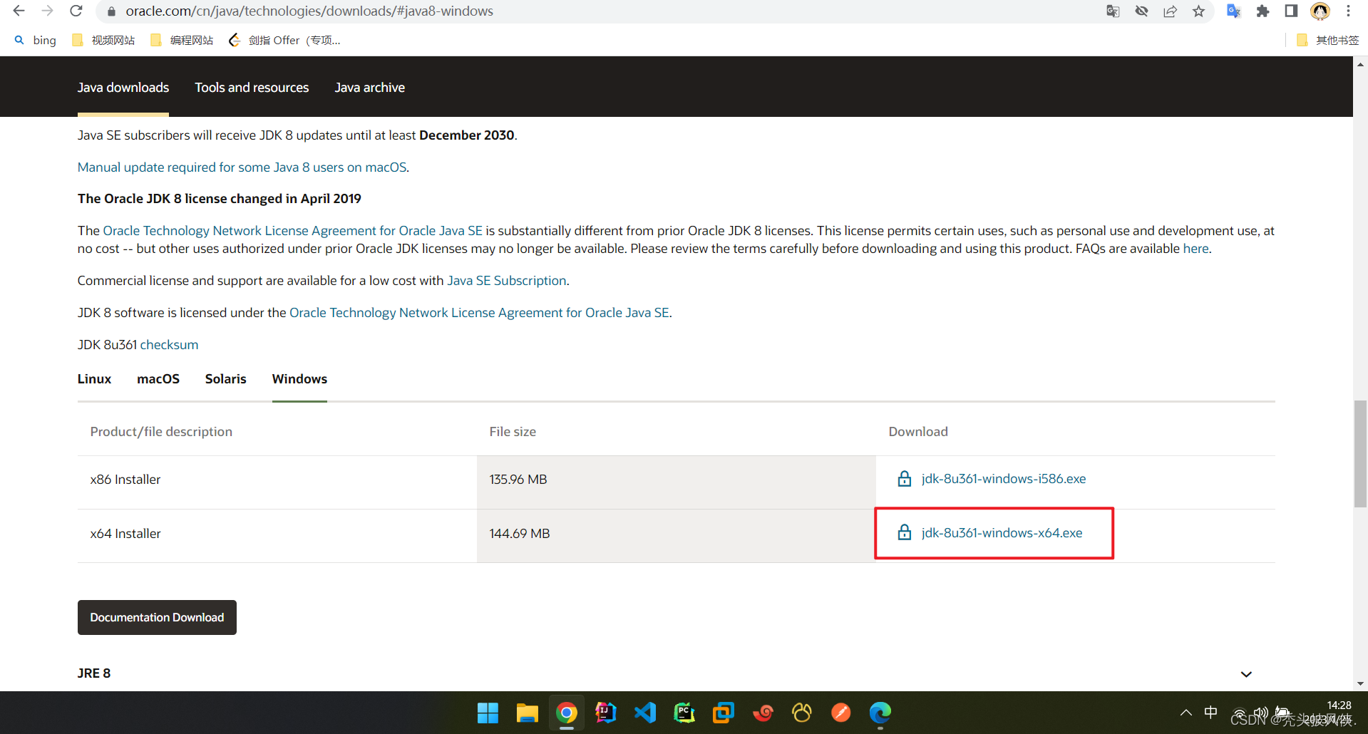Select the Solaris platform tab
The width and height of the screenshot is (1368, 734).
[x=225, y=378]
